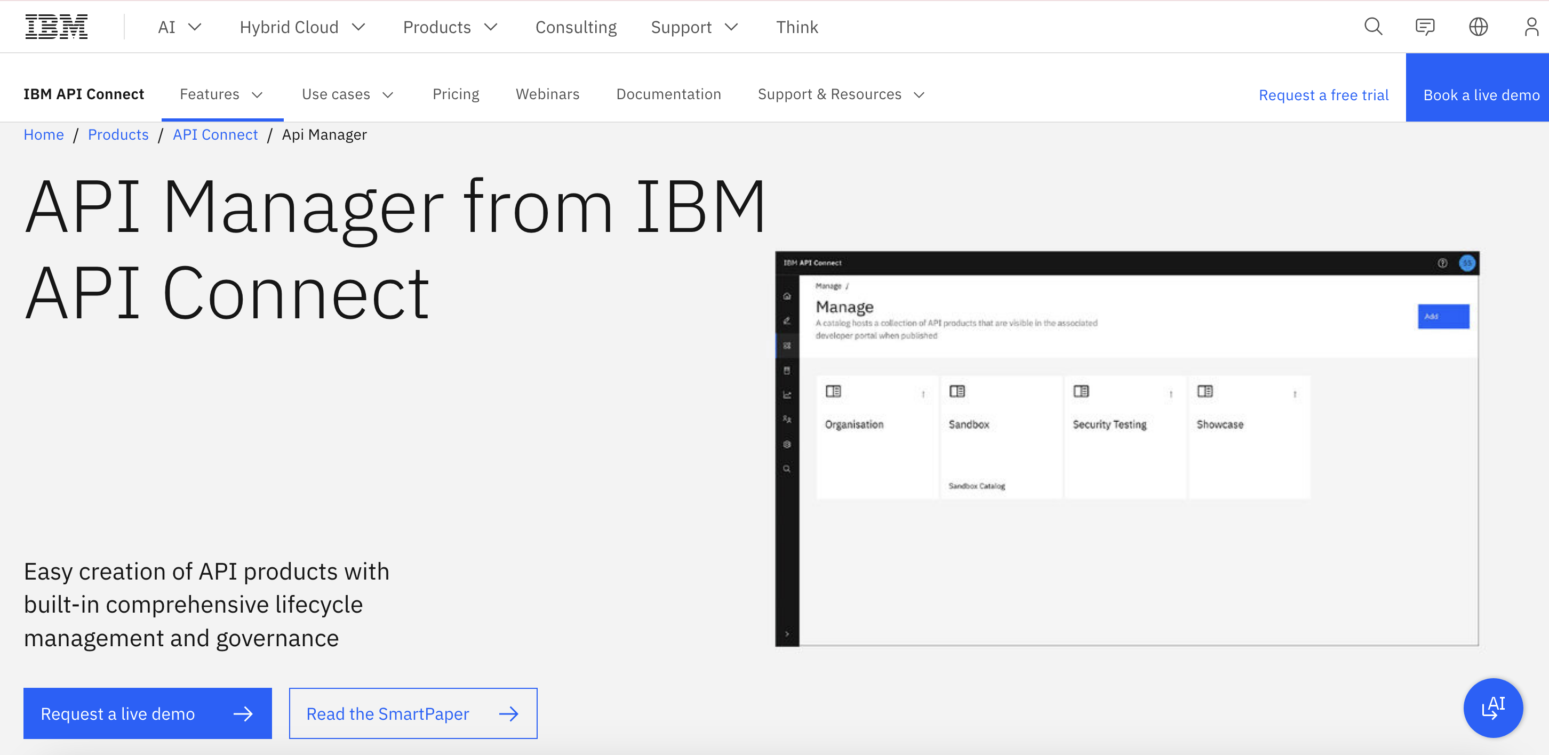Image resolution: width=1549 pixels, height=755 pixels.
Task: Go to the Documentation tab
Action: [x=668, y=94]
